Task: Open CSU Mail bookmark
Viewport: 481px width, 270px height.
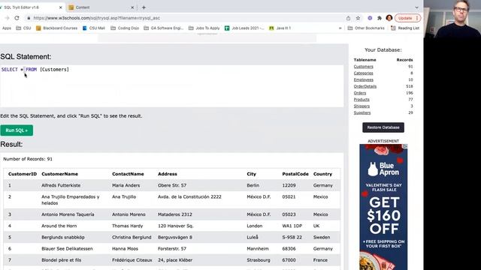Action: 94,28
